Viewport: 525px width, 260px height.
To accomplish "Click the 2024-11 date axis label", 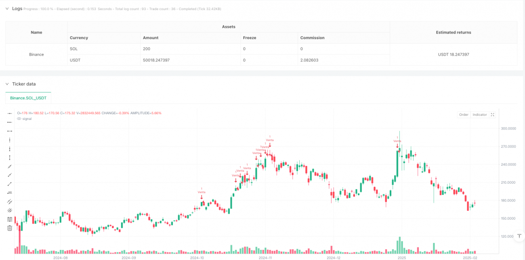I will 265,257.
